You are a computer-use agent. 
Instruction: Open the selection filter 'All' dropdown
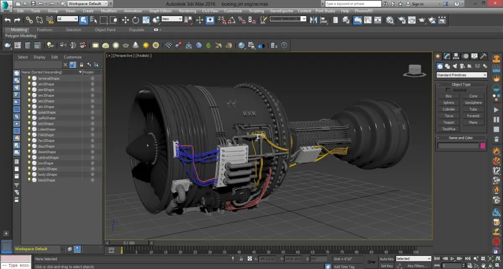(67, 19)
